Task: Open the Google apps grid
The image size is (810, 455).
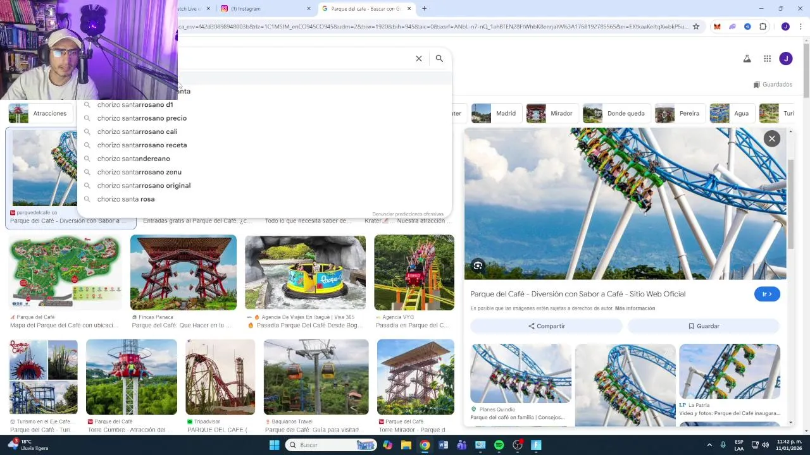Action: 767,59
